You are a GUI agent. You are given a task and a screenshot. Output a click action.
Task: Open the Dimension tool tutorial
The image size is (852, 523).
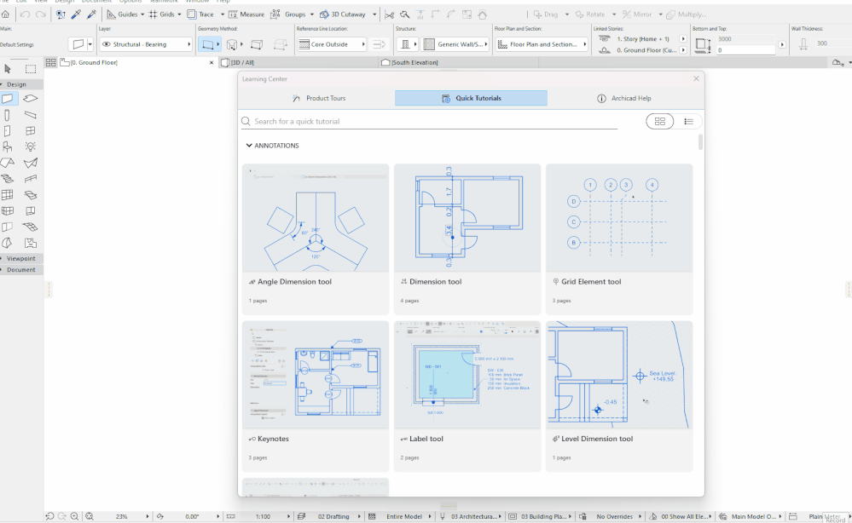pyautogui.click(x=467, y=239)
